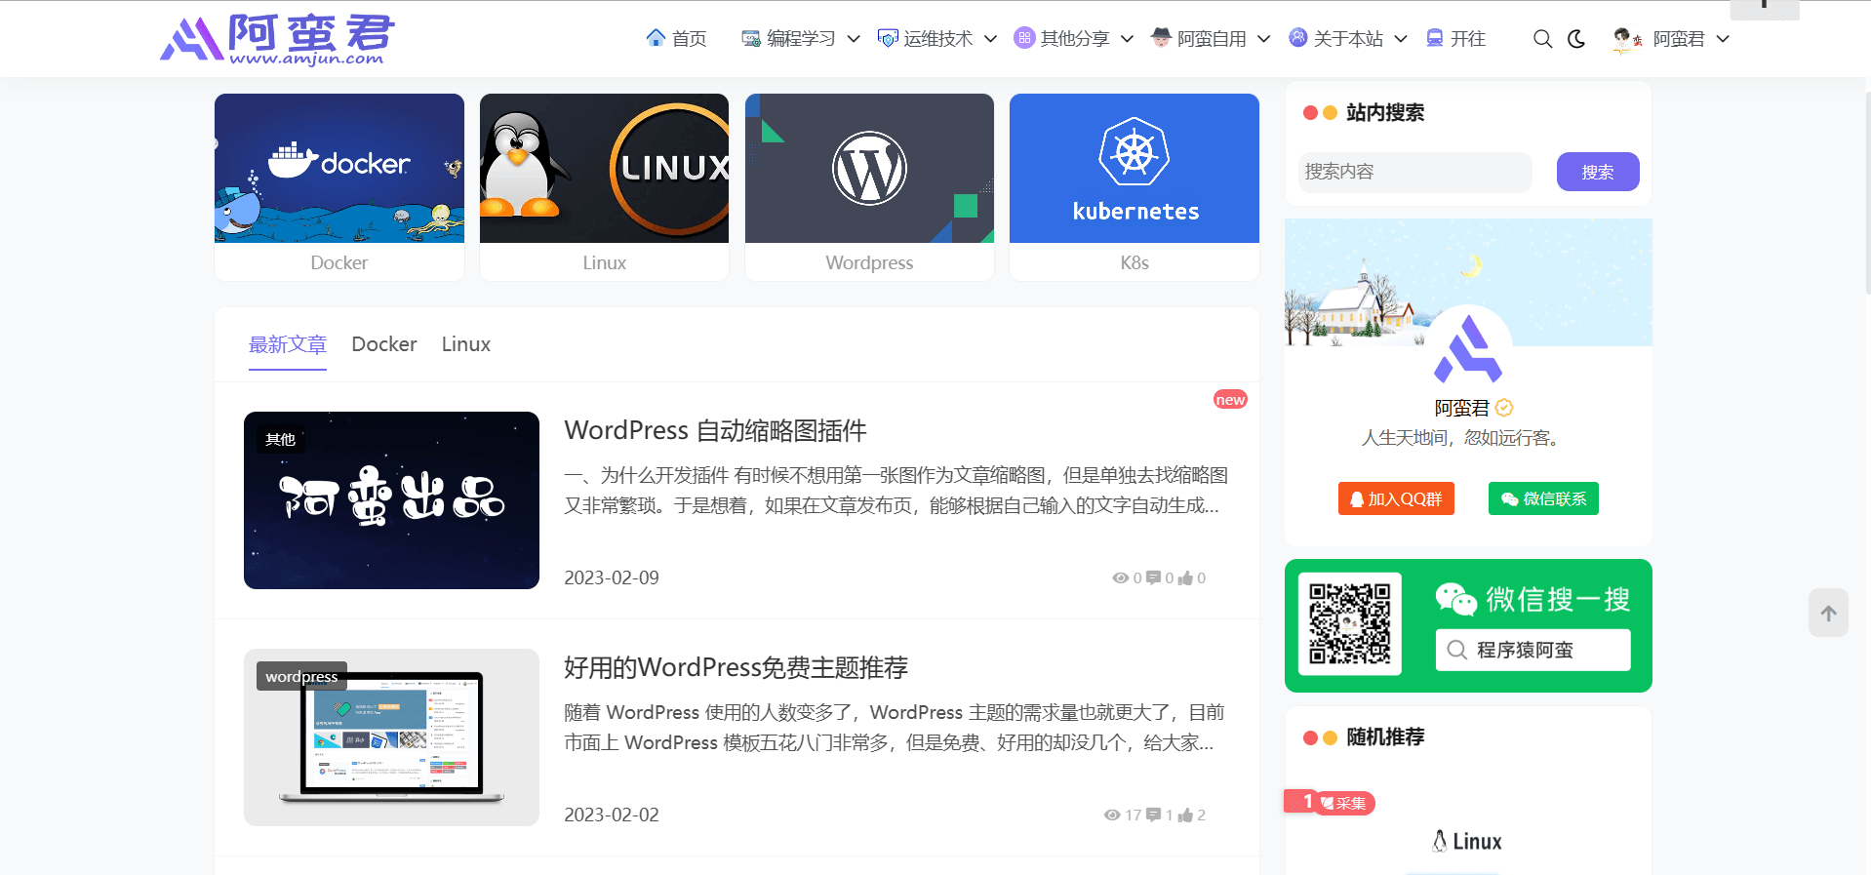Click the comment icon on 2023-02-09 article
The image size is (1871, 875).
(x=1153, y=578)
